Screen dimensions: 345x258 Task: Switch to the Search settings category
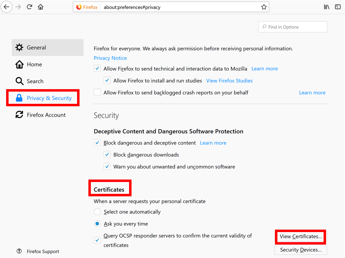[35, 81]
